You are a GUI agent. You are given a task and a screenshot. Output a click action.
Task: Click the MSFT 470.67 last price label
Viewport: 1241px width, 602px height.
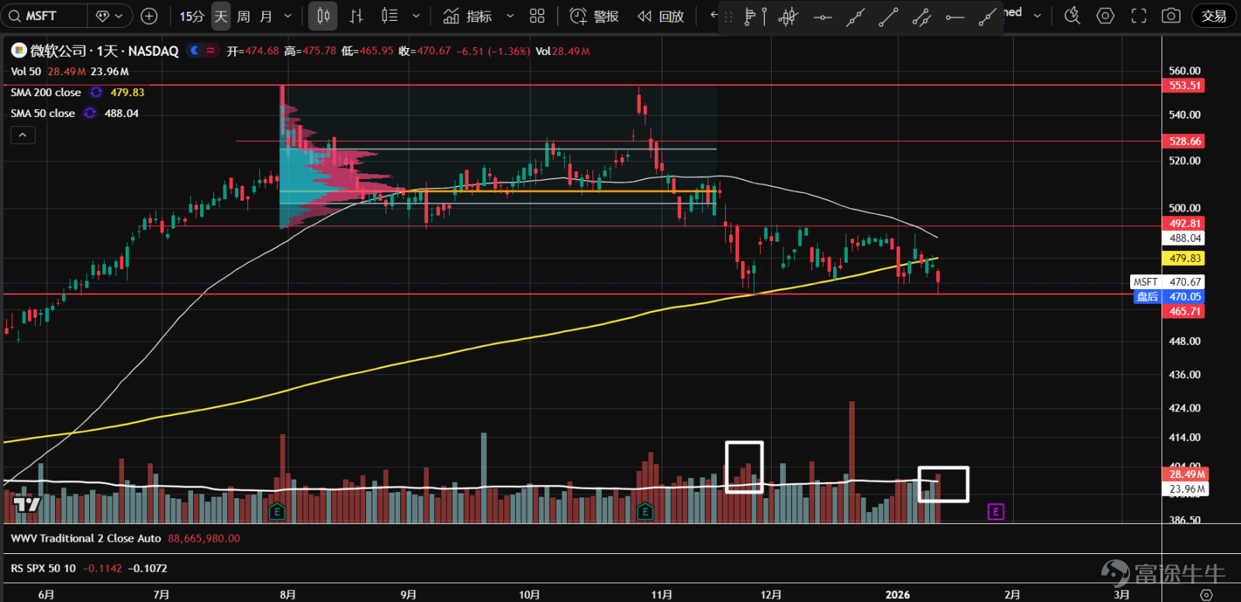(x=1168, y=282)
